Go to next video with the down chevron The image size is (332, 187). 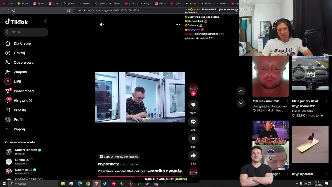(x=241, y=103)
